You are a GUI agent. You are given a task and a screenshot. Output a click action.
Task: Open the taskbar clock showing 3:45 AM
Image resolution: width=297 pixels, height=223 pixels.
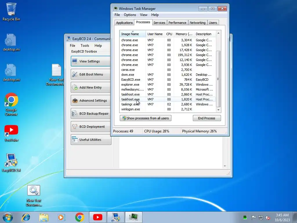click(282, 217)
